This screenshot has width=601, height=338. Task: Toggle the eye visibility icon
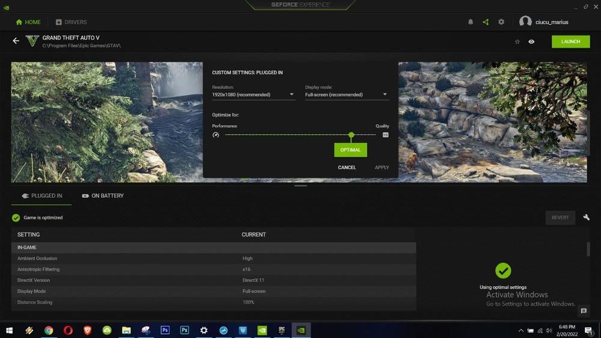531,41
